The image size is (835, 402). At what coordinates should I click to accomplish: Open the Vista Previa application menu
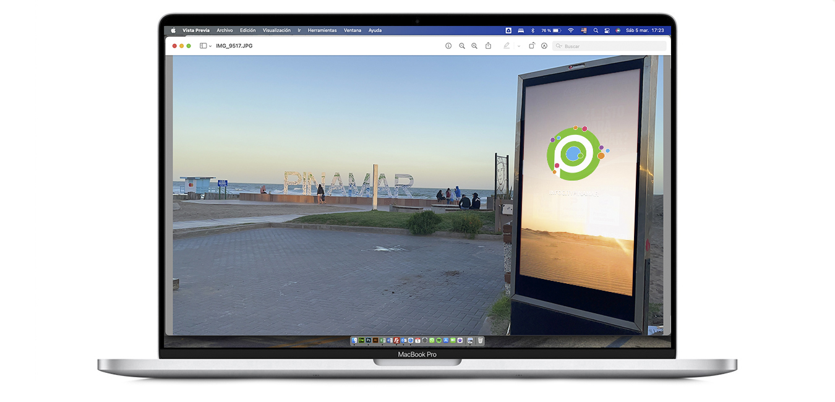click(196, 30)
